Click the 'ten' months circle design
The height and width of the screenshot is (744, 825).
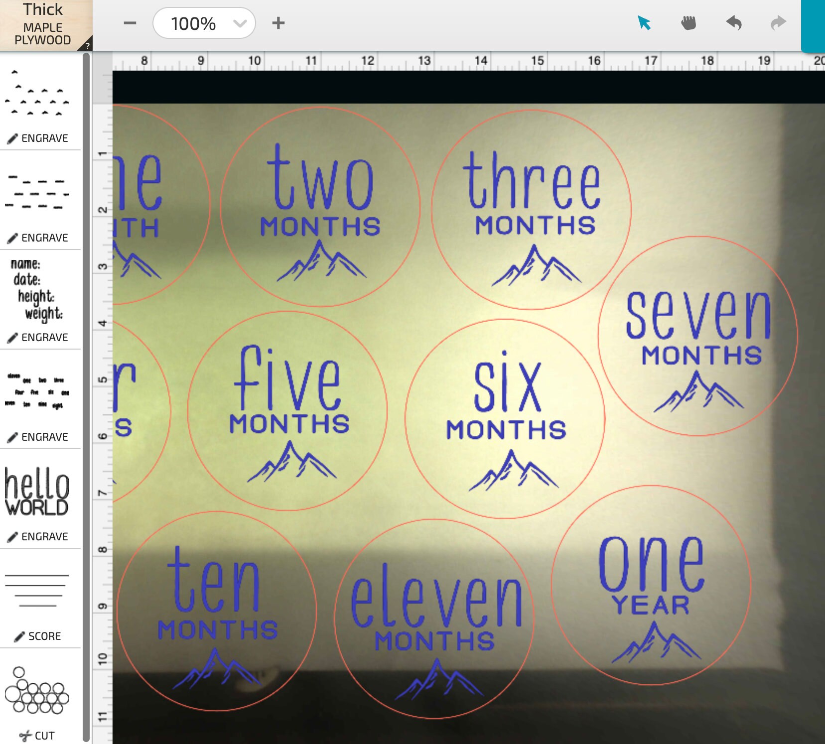(x=217, y=611)
